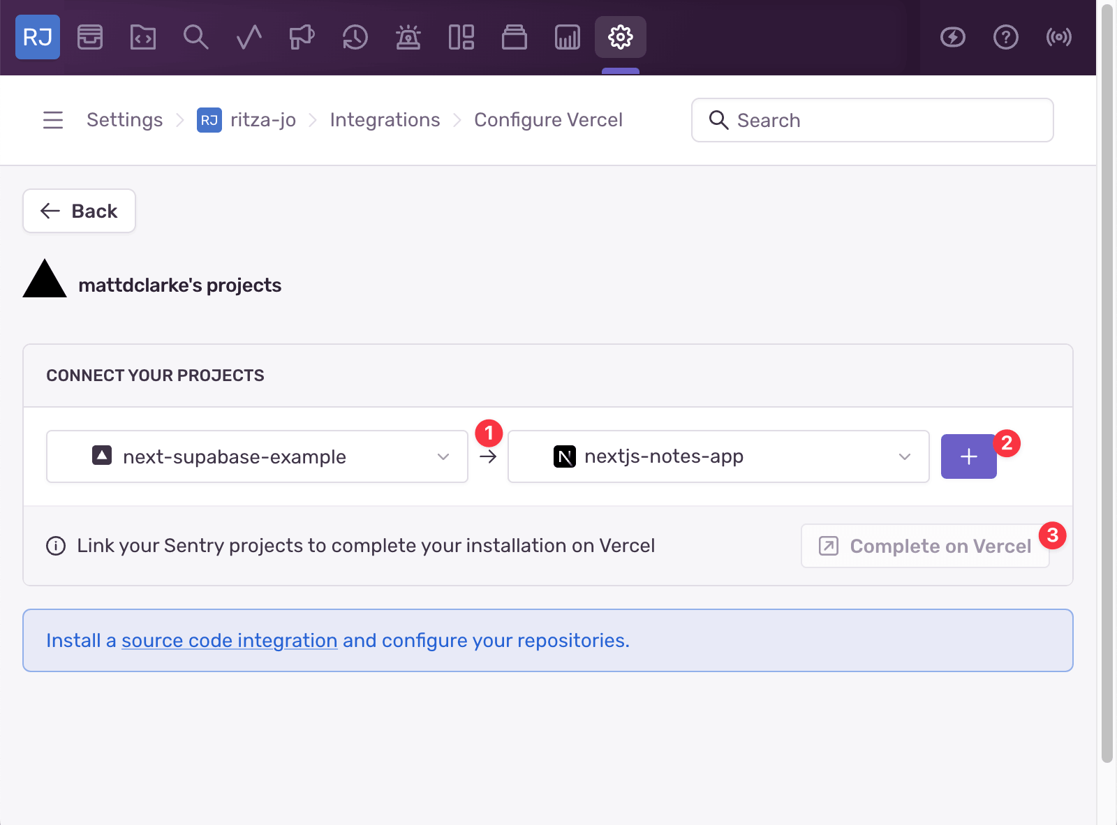
Task: Open the clock history icon in navigation
Action: pyautogui.click(x=355, y=37)
